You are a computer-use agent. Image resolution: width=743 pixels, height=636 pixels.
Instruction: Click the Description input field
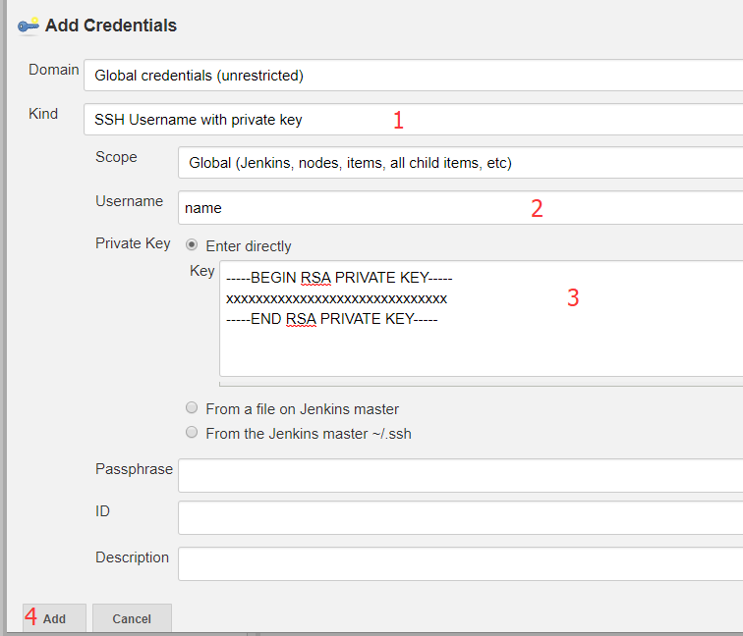(461, 563)
